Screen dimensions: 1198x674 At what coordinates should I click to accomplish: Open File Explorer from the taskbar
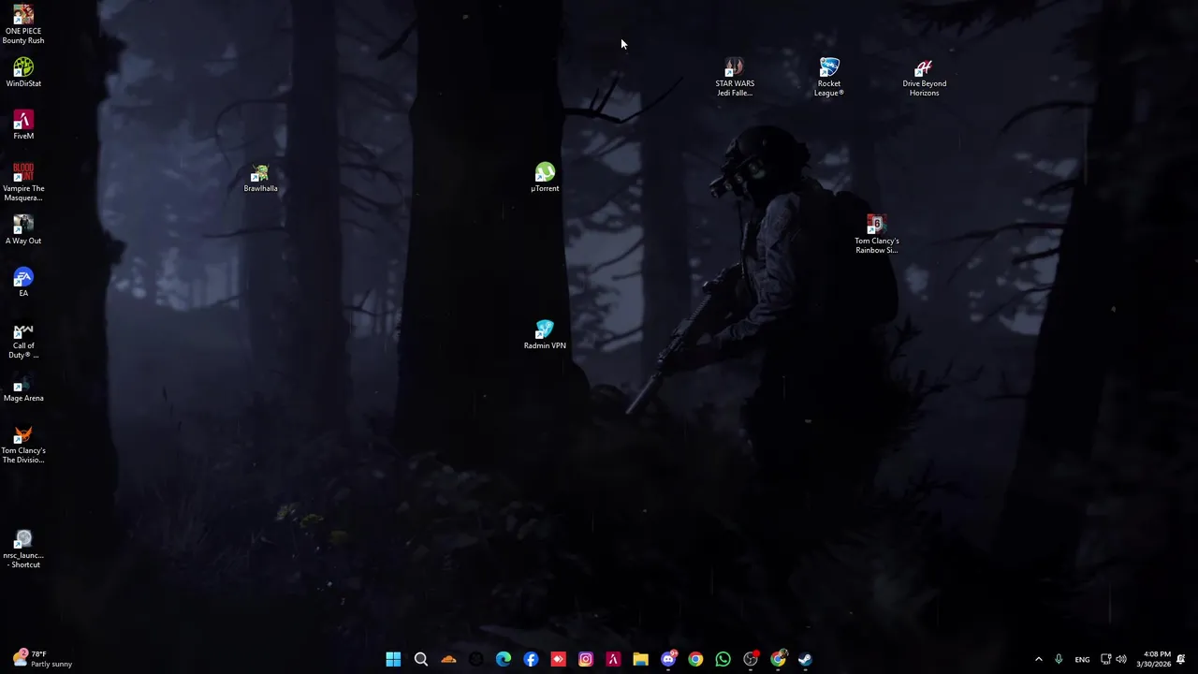coord(640,659)
